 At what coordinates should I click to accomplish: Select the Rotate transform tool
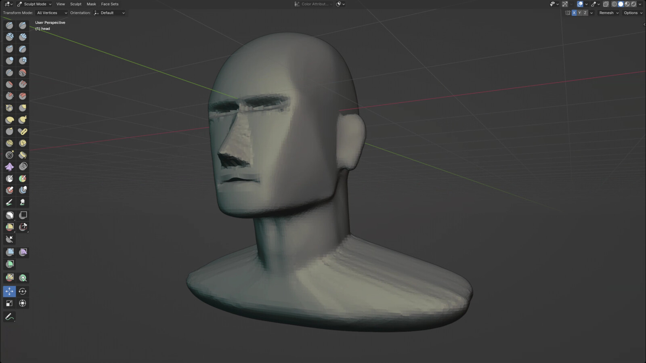click(x=23, y=291)
